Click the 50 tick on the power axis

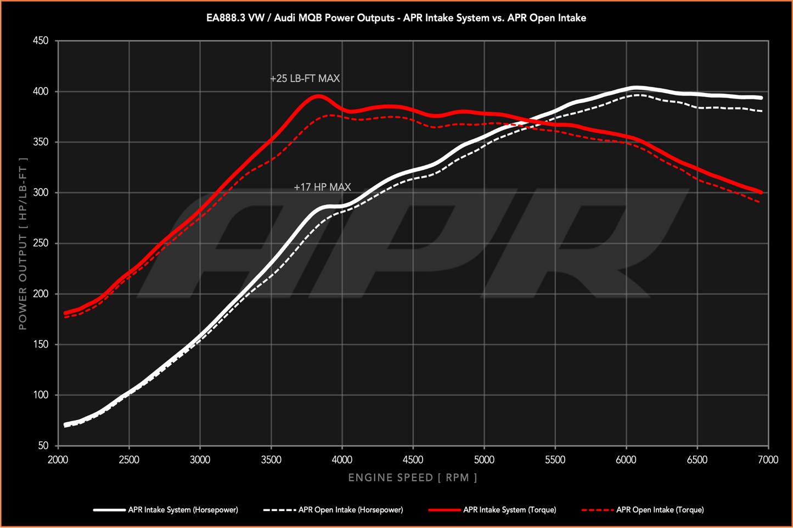click(x=43, y=446)
